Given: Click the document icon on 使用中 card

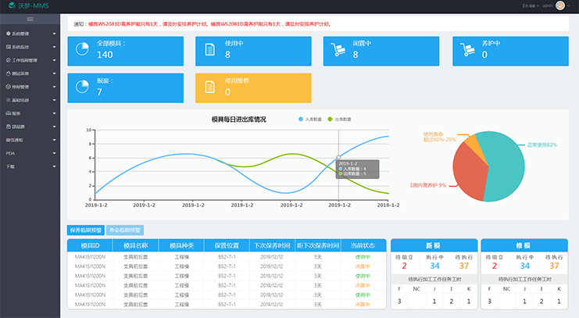Looking at the screenshot, I should point(209,49).
